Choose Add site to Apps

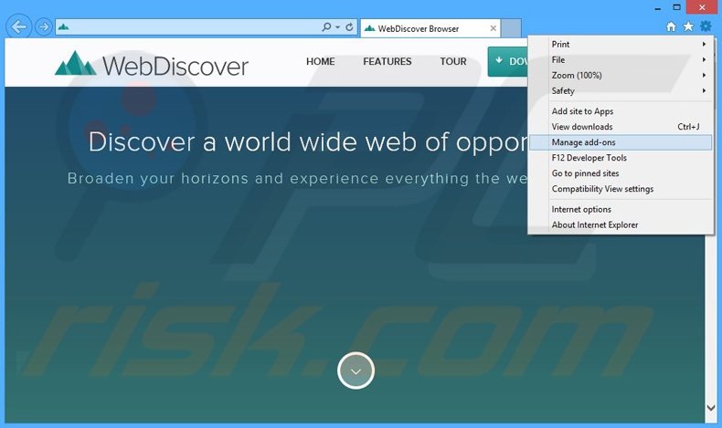pos(621,111)
